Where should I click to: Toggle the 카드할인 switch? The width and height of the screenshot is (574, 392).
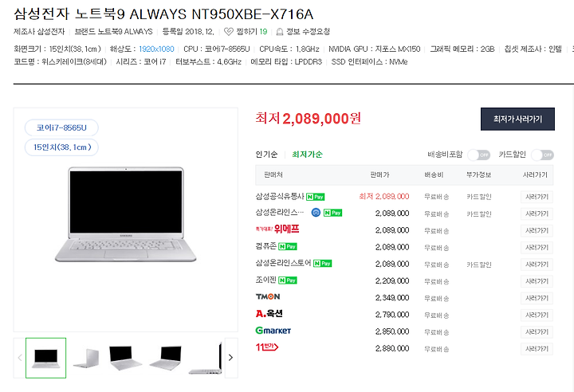(x=543, y=155)
